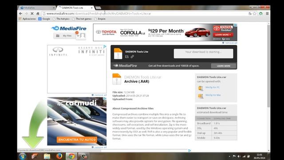Open Windows Explorer folder in taskbar
Screen dimensions: 284x160
47,156
